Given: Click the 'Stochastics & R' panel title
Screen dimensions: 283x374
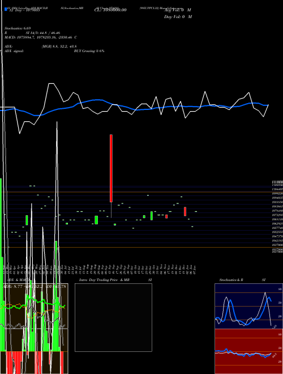Looking at the screenshot, I should [x=231, y=280].
